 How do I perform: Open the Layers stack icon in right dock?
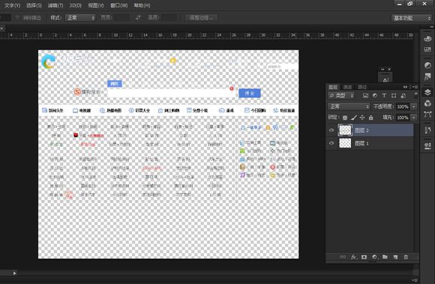click(x=427, y=92)
